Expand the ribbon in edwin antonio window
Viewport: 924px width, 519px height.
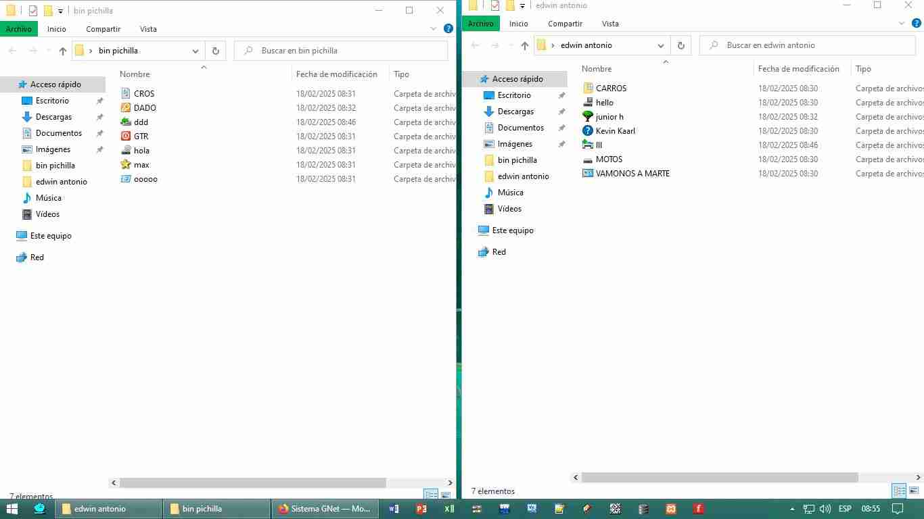click(x=902, y=24)
